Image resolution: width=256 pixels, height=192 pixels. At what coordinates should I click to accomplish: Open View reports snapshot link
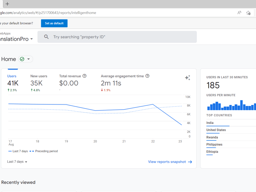pos(170,162)
